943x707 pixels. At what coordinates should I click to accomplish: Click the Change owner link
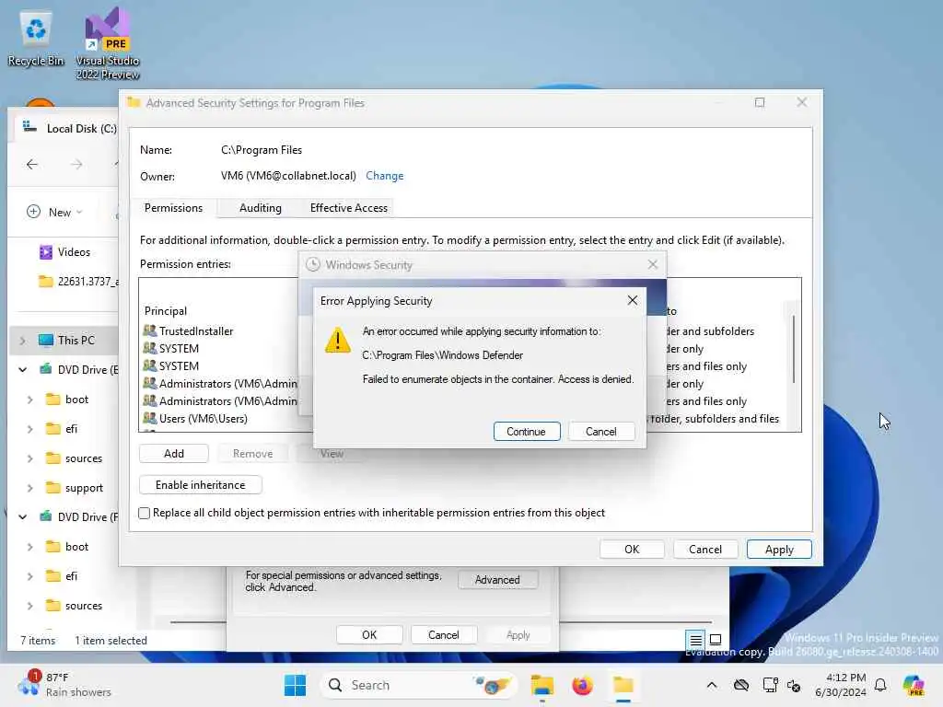coord(384,176)
